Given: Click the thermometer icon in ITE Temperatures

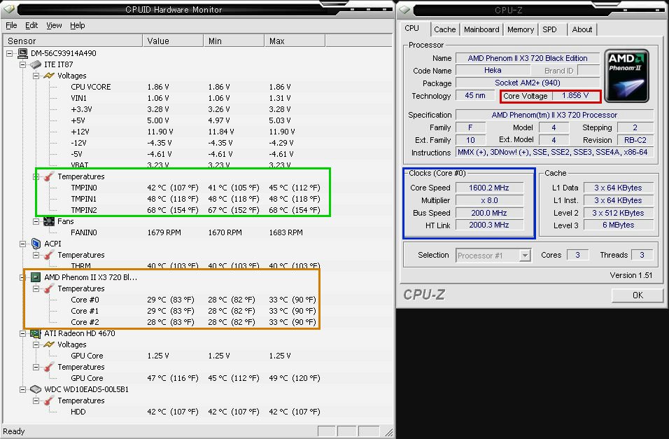Looking at the screenshot, I should (x=49, y=176).
